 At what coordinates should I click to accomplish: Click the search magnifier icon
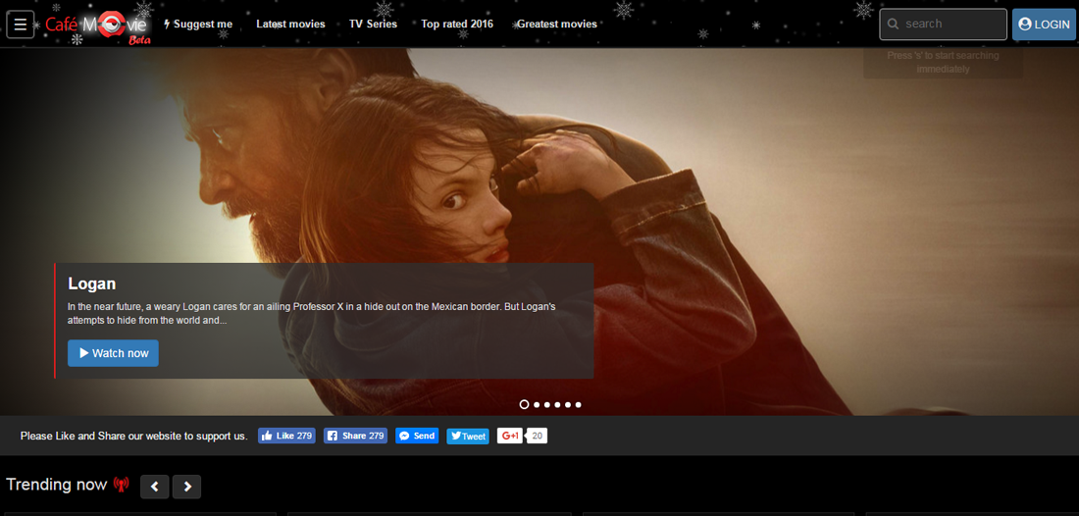point(894,25)
